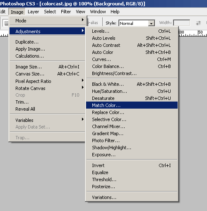207x211 pixels.
Task: Open the Filter menu
Action: pos(66,12)
